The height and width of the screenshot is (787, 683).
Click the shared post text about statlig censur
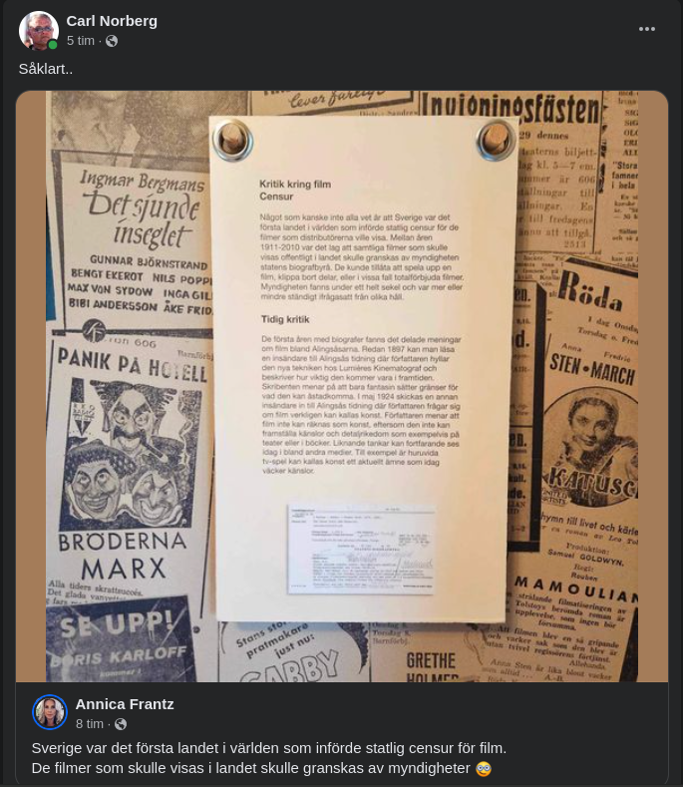point(269,758)
